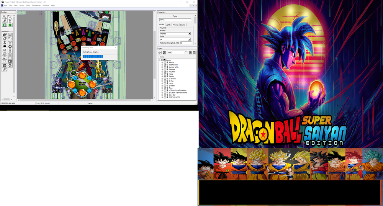Select the Spinner element tool

[x=4, y=46]
